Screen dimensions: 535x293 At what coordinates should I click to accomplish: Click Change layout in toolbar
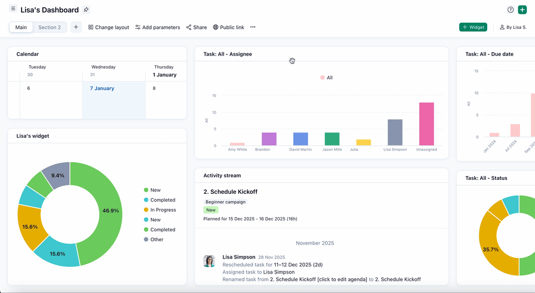(109, 27)
